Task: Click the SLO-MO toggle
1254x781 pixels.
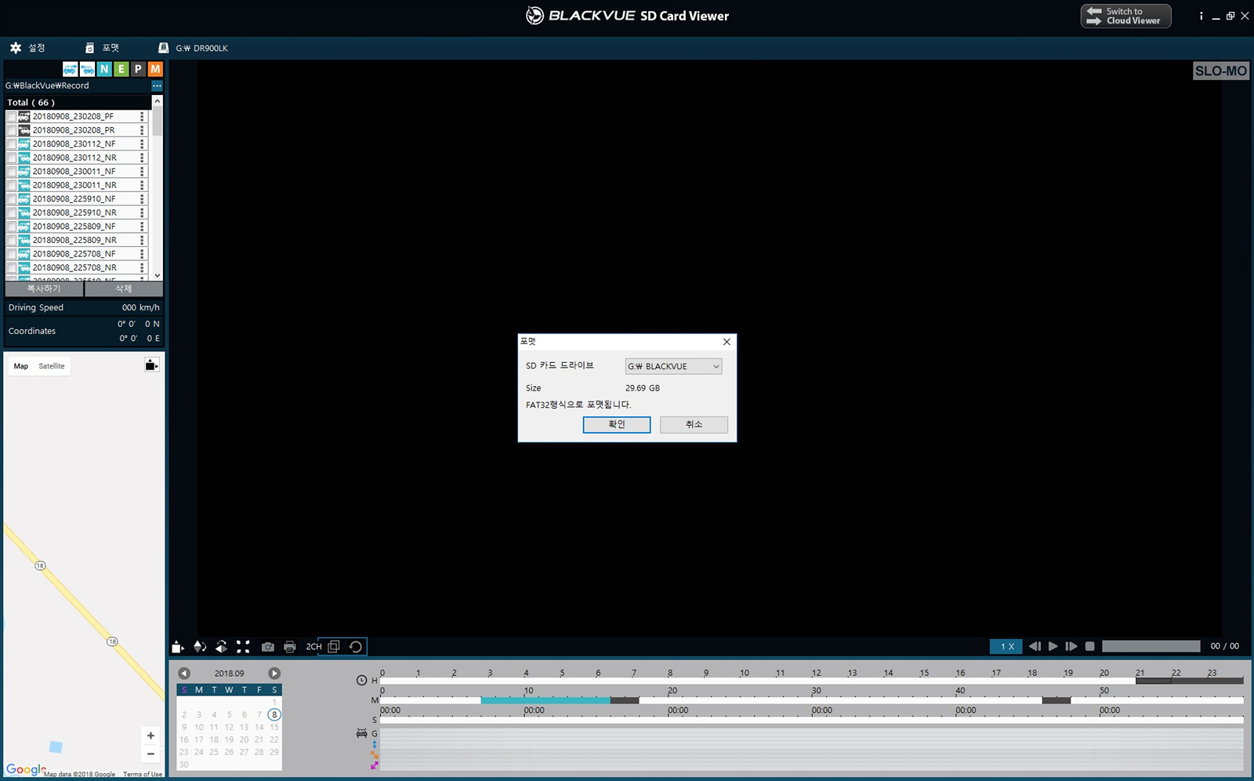Action: coord(1220,71)
